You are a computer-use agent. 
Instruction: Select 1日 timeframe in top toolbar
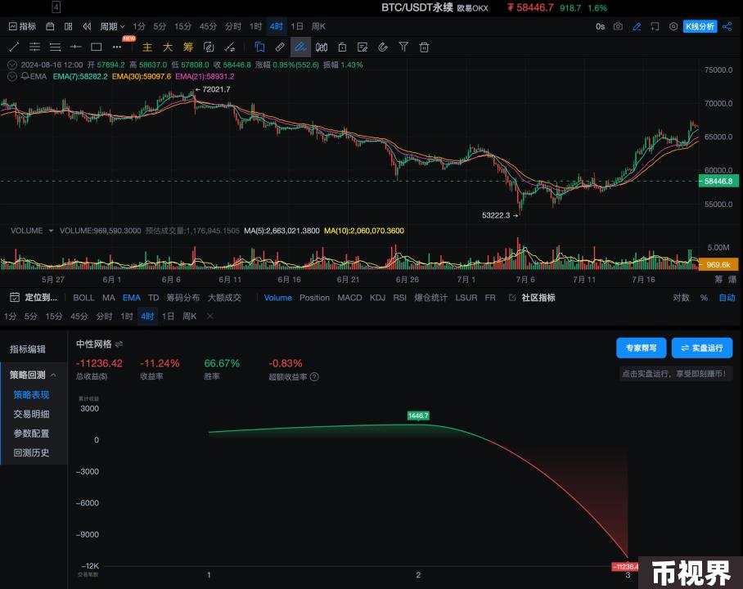tap(297, 26)
